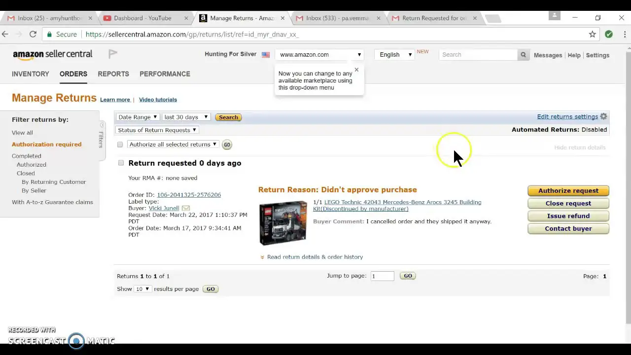Reload the page with refresh icon
The width and height of the screenshot is (631, 355).
(33, 34)
